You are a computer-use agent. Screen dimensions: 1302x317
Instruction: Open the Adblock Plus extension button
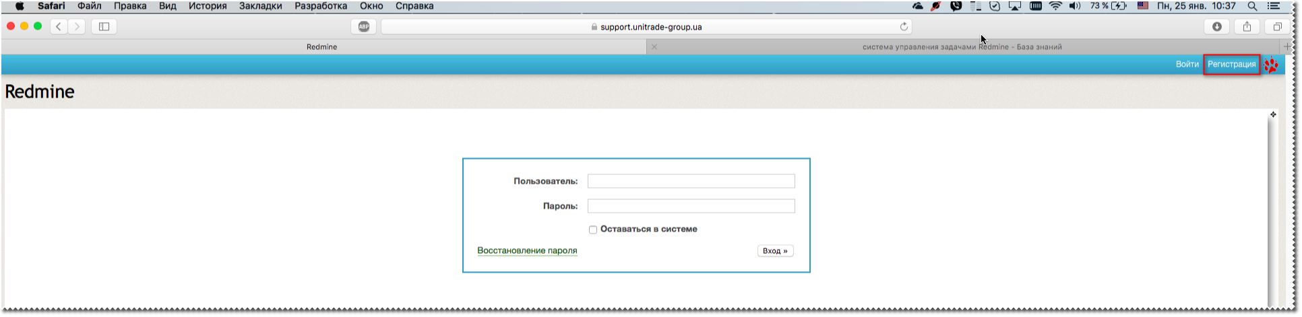[x=364, y=27]
